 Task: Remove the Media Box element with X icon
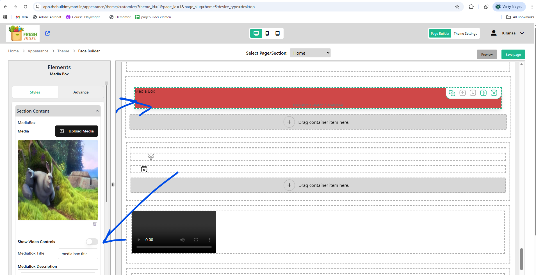click(494, 93)
